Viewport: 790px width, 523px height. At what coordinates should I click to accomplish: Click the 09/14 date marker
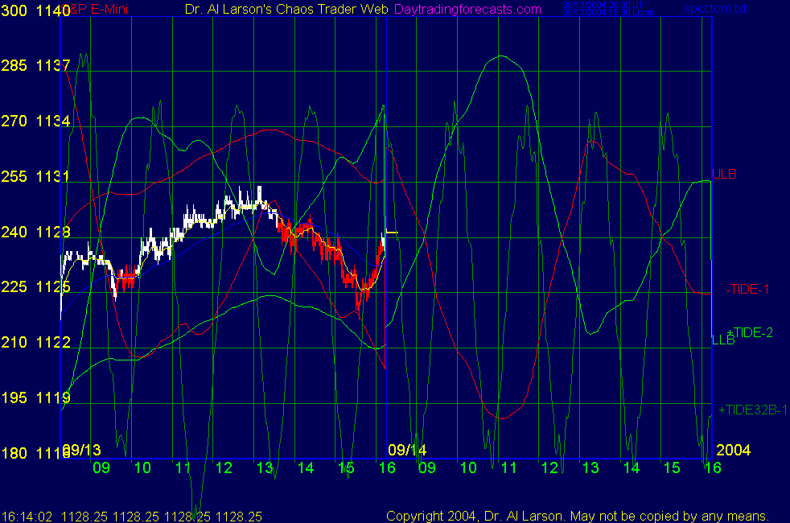click(x=407, y=450)
